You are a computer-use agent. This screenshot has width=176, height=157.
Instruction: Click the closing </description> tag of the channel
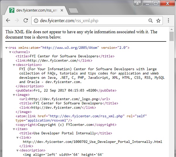point(30,86)
